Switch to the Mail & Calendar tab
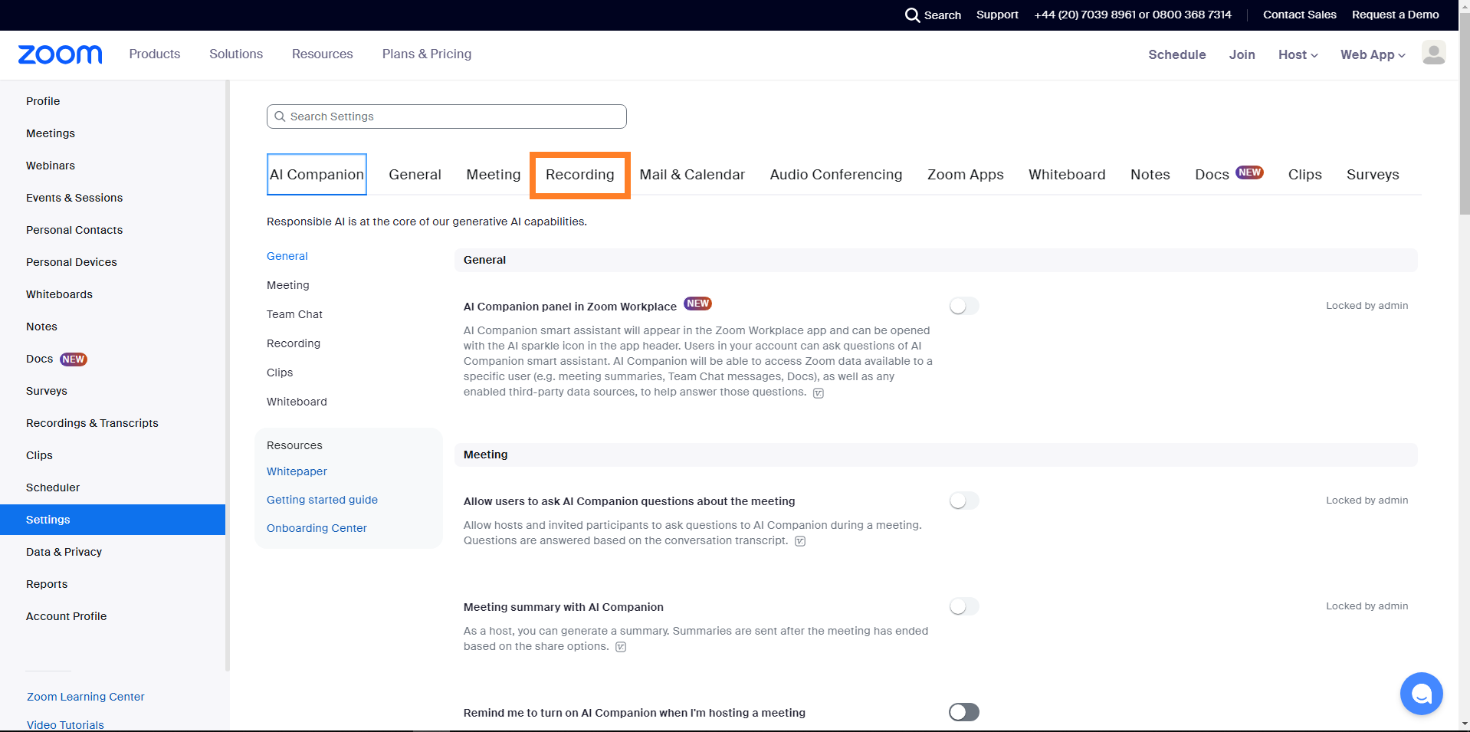The width and height of the screenshot is (1470, 732). click(x=692, y=175)
